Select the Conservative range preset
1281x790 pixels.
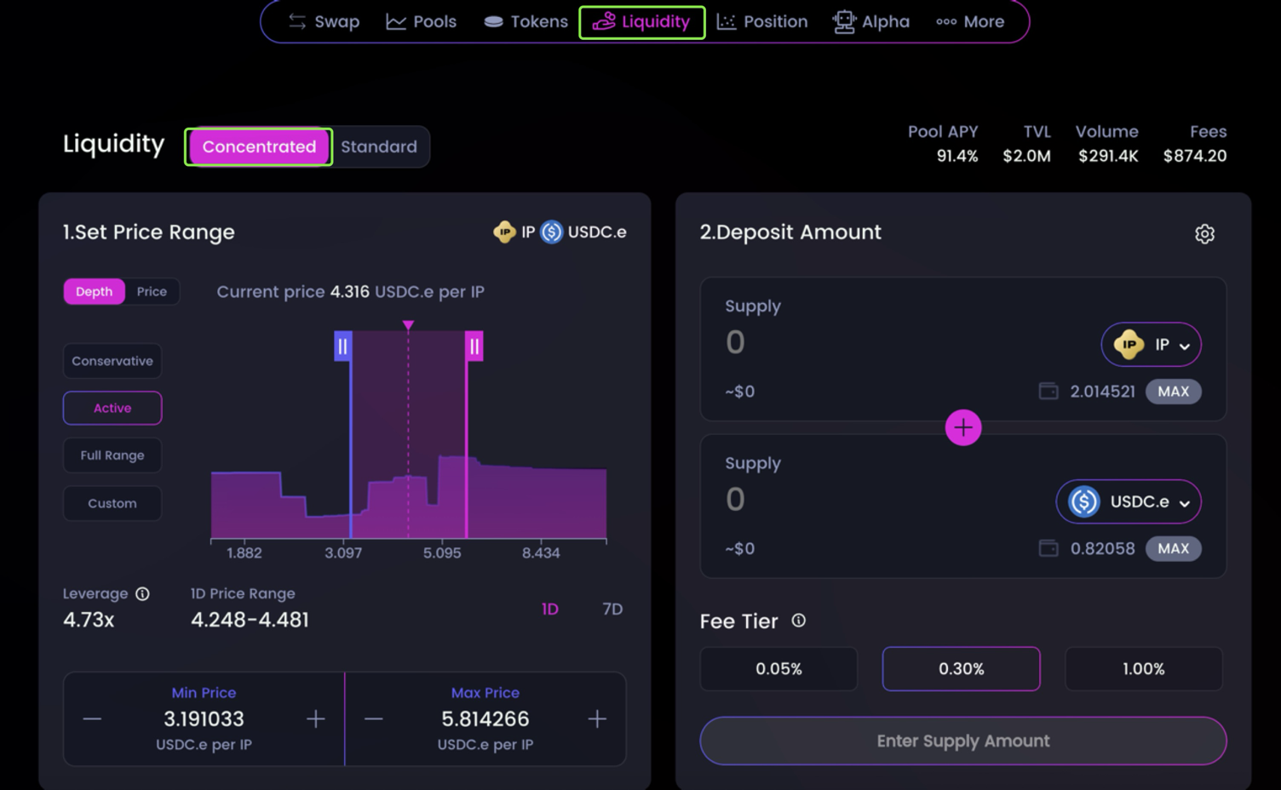pos(112,361)
